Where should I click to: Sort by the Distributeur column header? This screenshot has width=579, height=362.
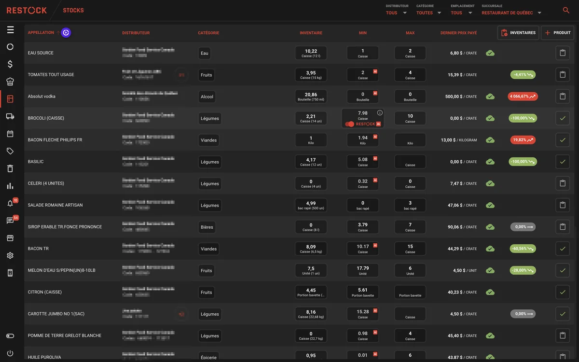pos(136,33)
